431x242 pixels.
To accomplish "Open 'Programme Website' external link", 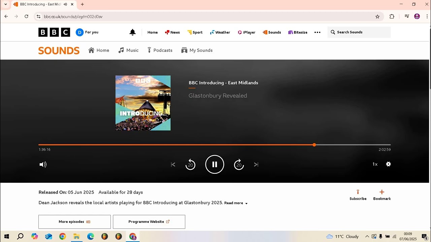I will 149,222.
